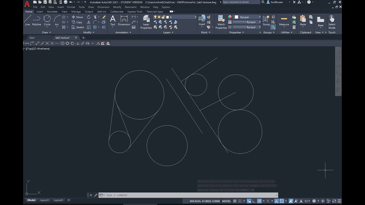Select the Circle tool
The image size is (365, 205).
[x=47, y=20]
